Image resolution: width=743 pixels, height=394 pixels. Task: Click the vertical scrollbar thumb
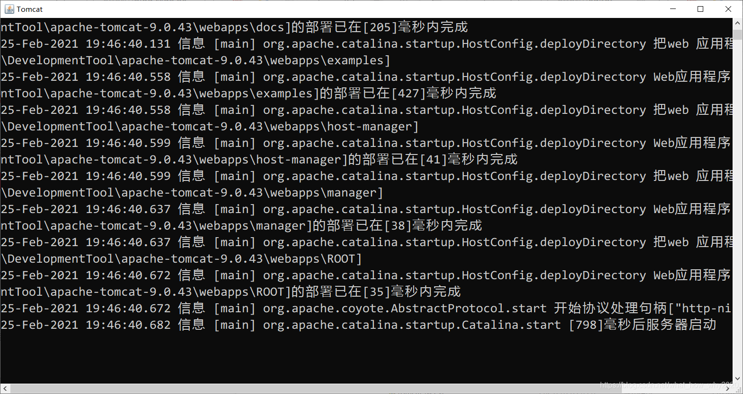pyautogui.click(x=737, y=34)
